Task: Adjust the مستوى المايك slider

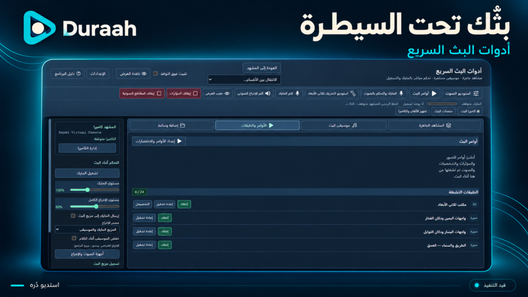Action: 94,190
